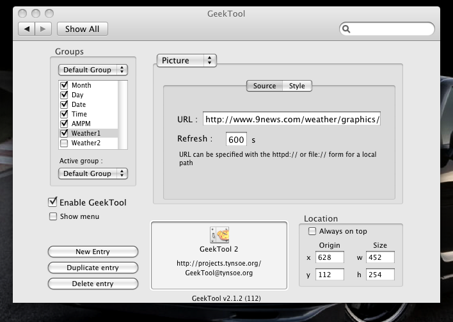Select the Month entry in the list
453x322 pixels.
[88, 85]
